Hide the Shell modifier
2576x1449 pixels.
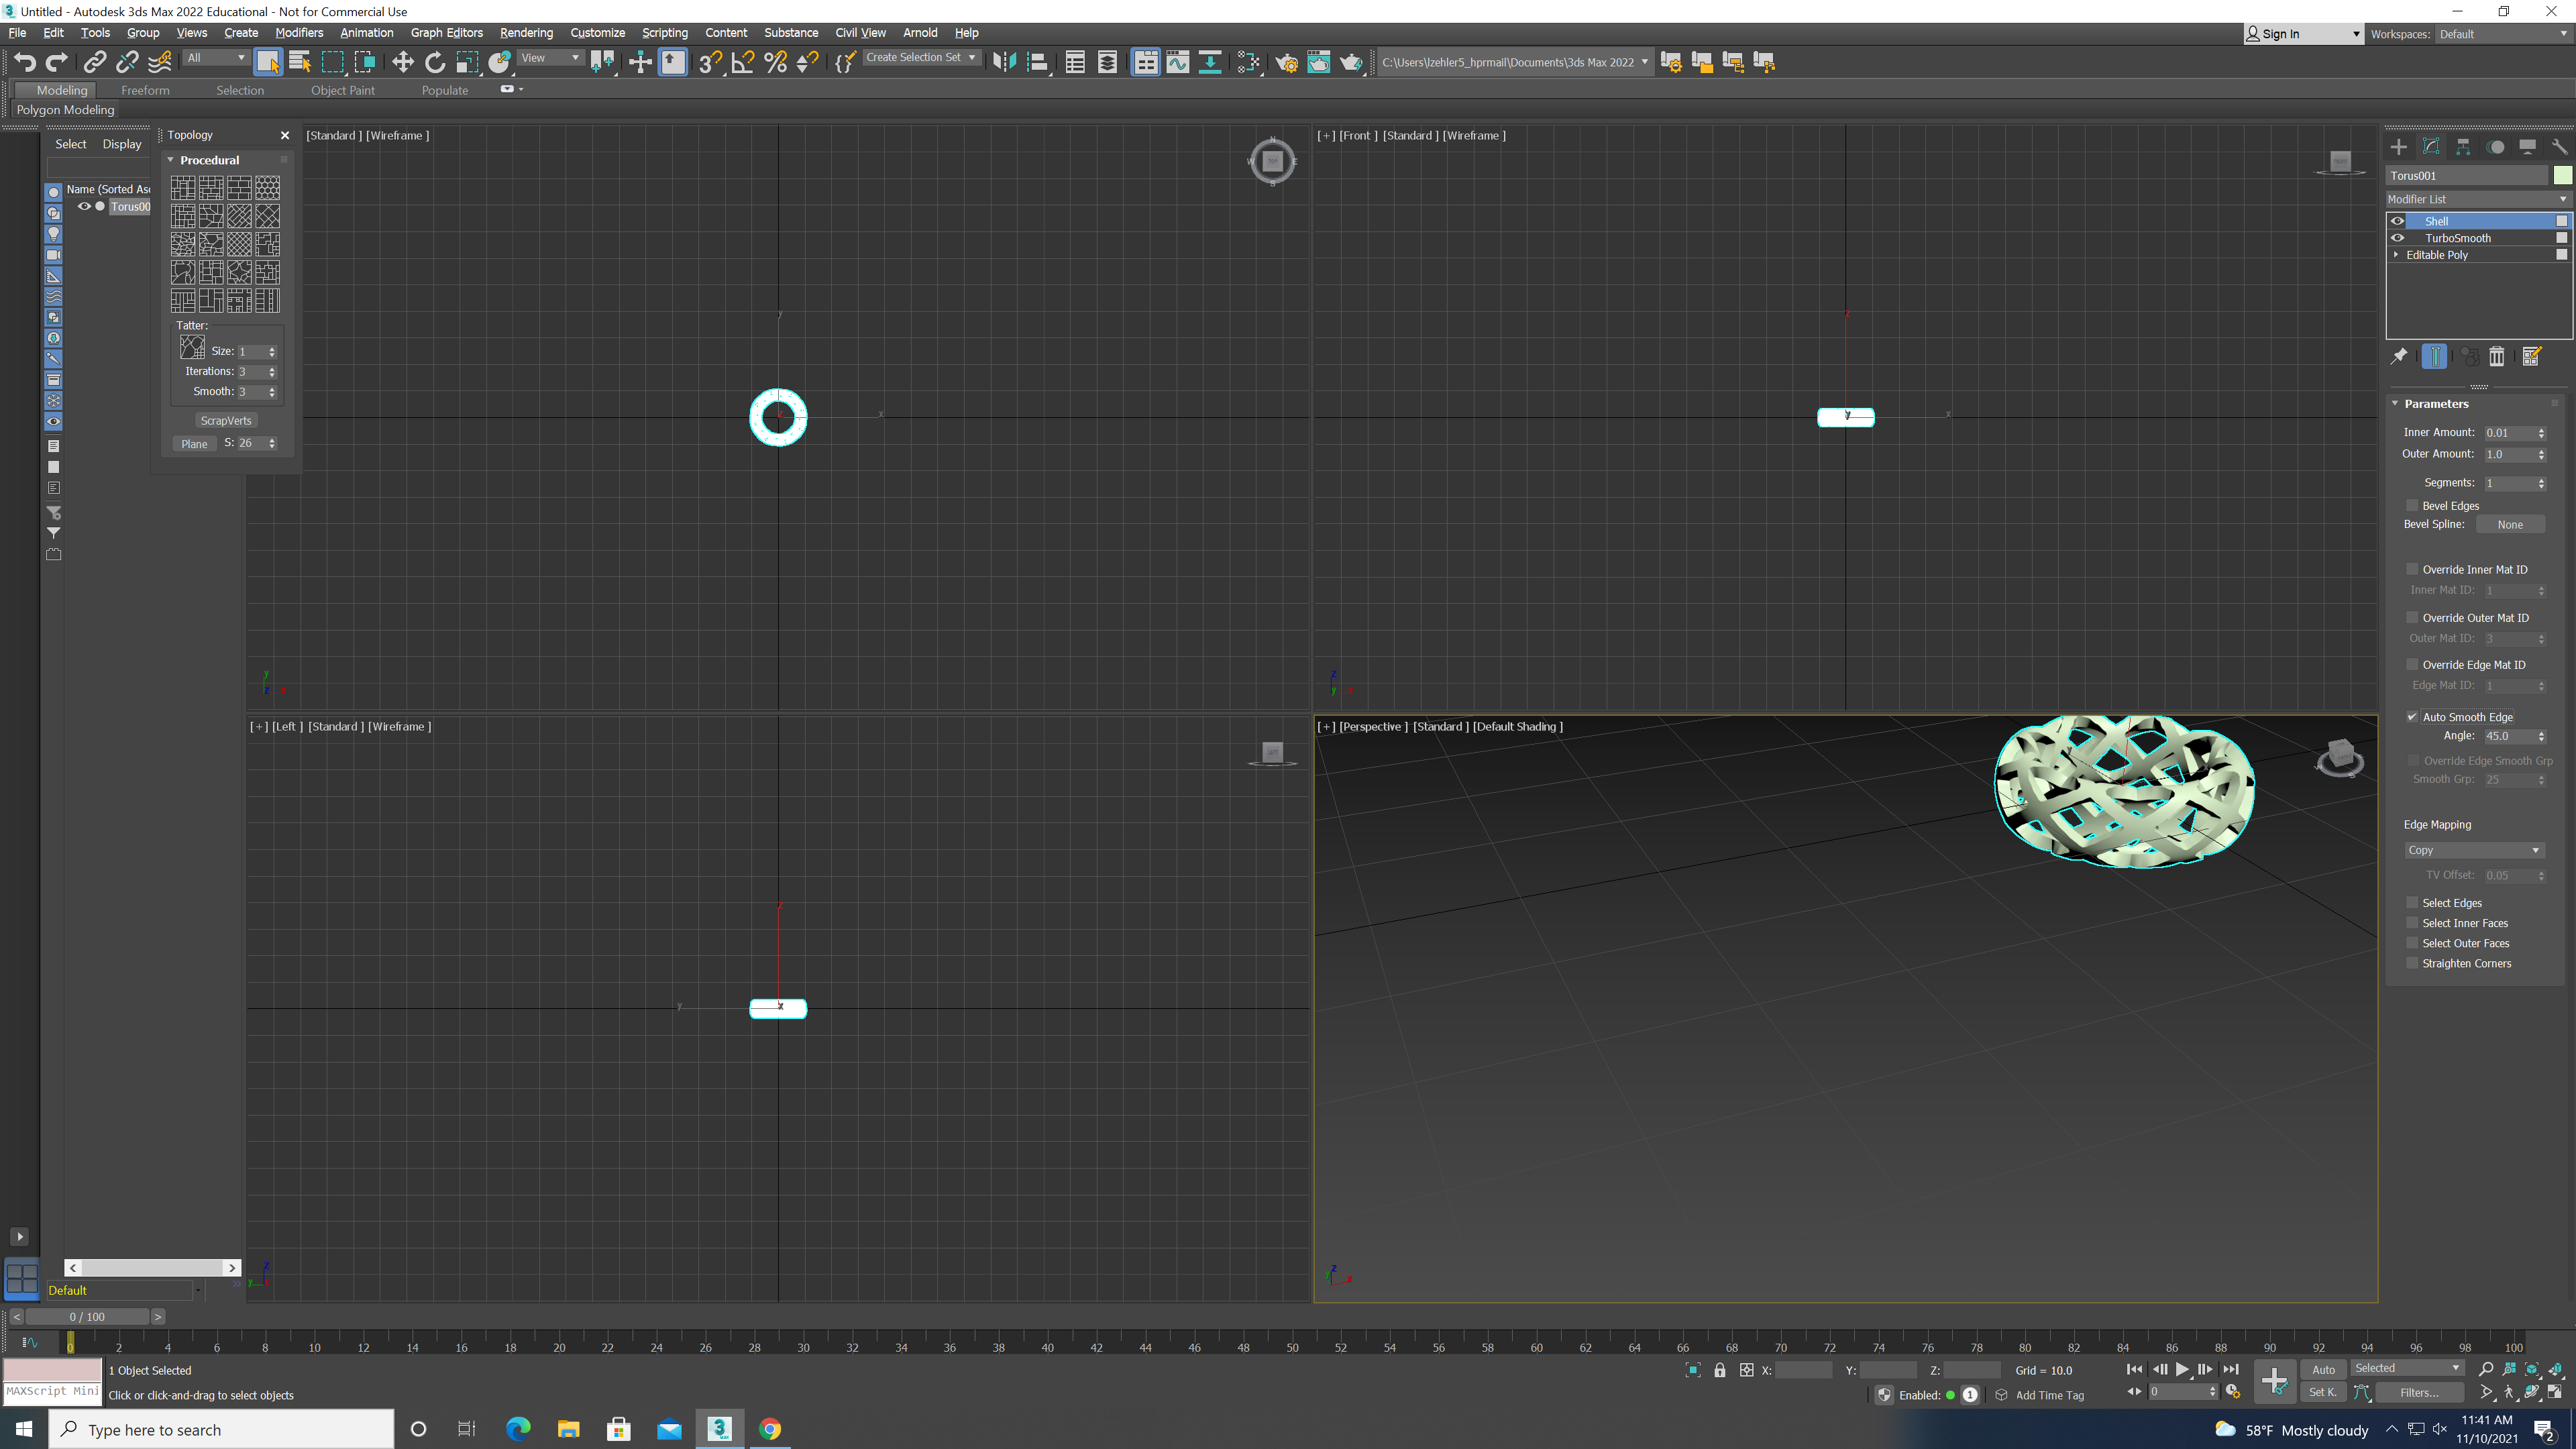[x=2397, y=220]
